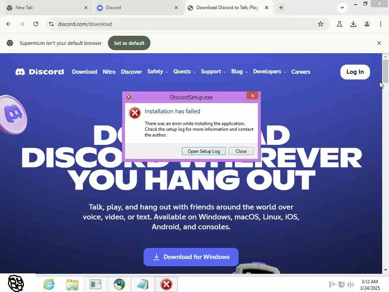Click the browser forward arrow

[22, 24]
